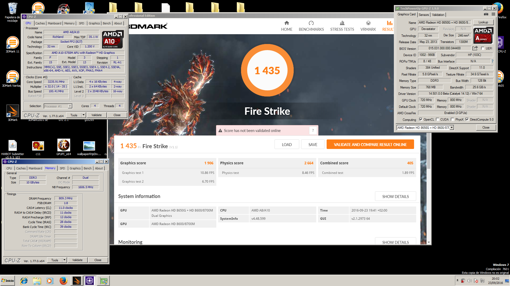Click Close button in bottom CPU-Z
Screen dimensions: 510x286
pyautogui.click(x=98, y=260)
